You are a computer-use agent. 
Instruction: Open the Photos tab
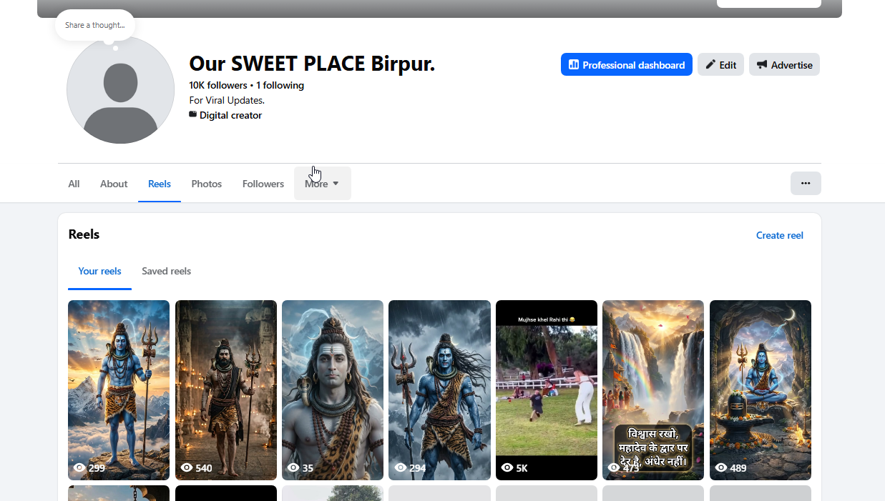point(207,184)
